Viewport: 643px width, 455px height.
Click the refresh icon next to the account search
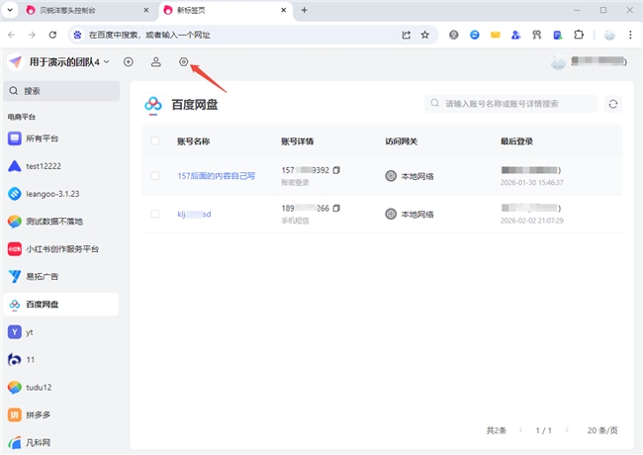pyautogui.click(x=613, y=104)
